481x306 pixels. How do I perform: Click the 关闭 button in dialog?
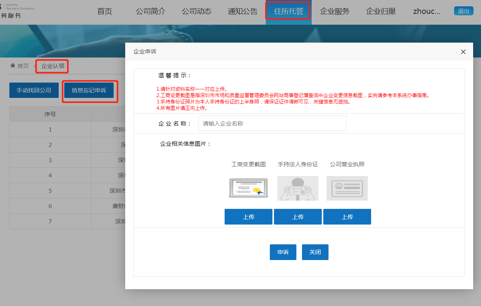click(315, 252)
